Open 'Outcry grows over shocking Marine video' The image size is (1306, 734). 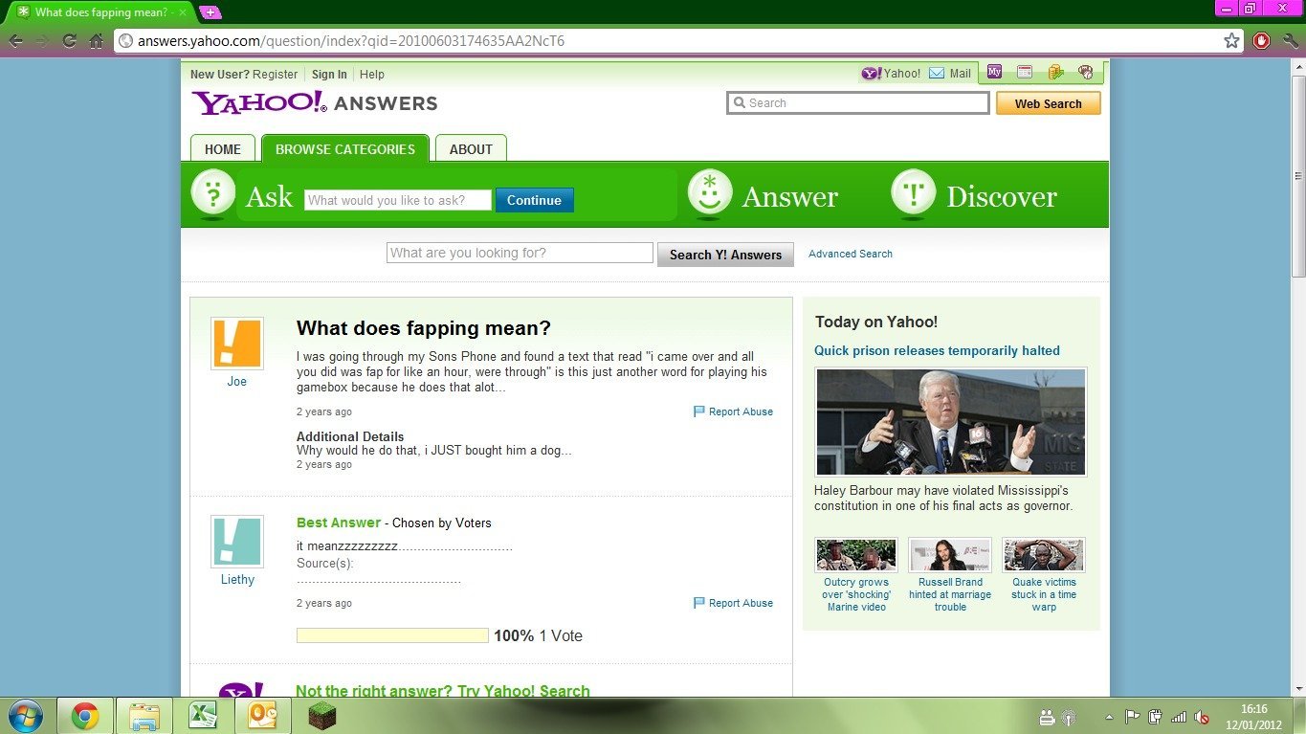click(x=856, y=594)
